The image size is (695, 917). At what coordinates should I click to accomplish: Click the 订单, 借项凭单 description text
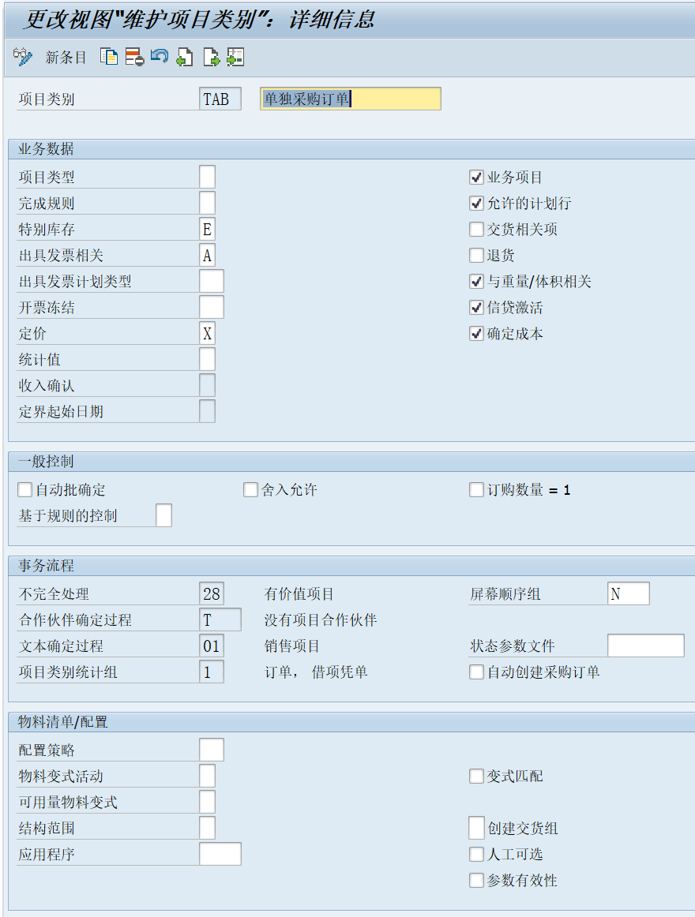(316, 672)
